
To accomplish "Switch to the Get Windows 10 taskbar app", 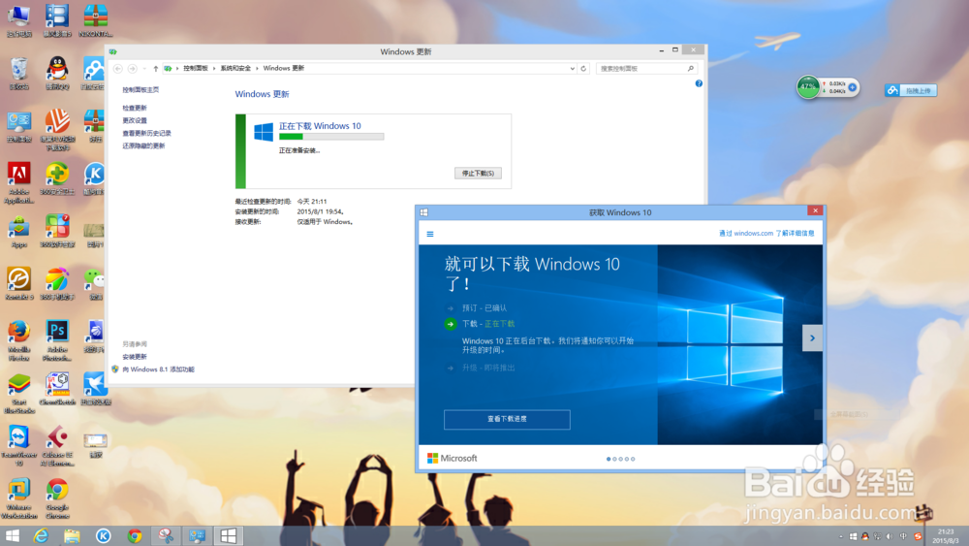I will click(x=228, y=535).
